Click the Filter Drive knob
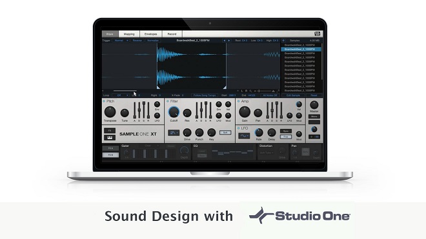The image size is (426, 239). click(187, 133)
